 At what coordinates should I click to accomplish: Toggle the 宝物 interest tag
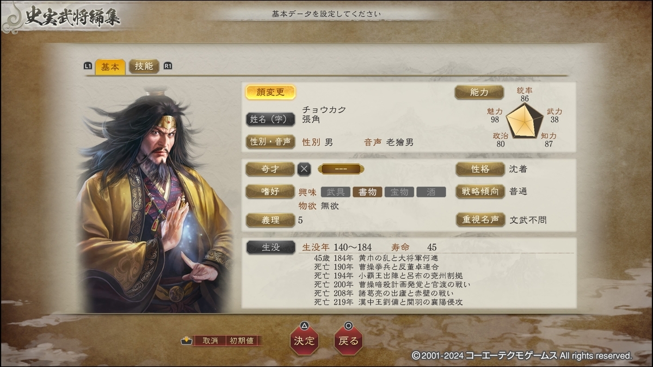(399, 192)
